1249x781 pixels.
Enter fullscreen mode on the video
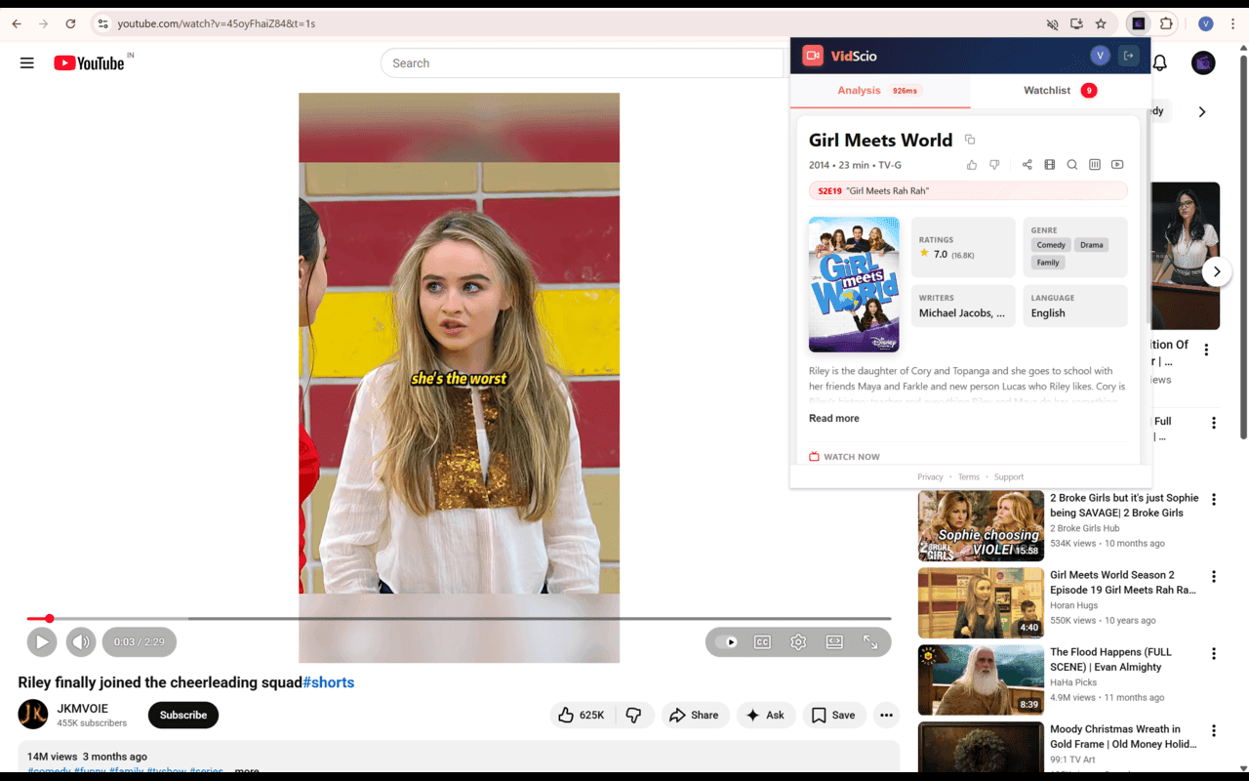point(870,642)
